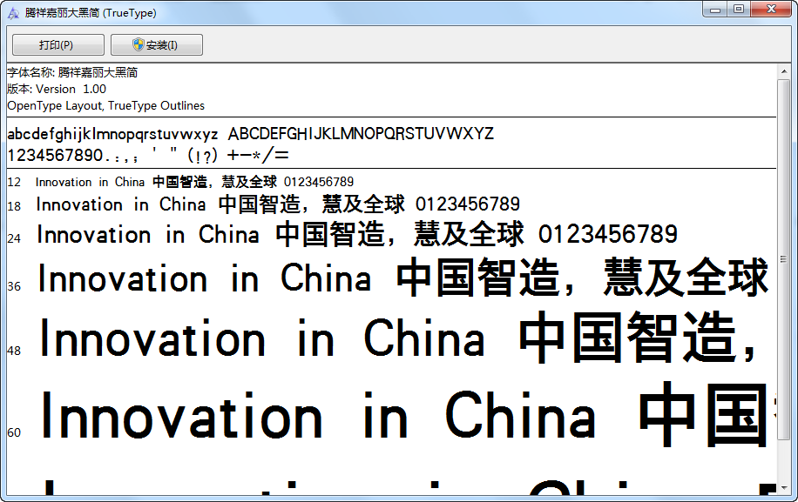This screenshot has height=502, width=798.
Task: Click the font file icon in title bar
Action: point(13,13)
